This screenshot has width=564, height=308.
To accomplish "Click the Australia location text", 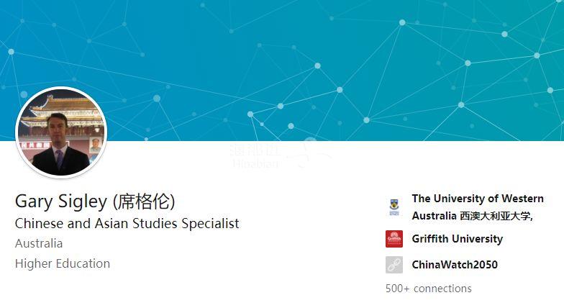I will (39, 243).
